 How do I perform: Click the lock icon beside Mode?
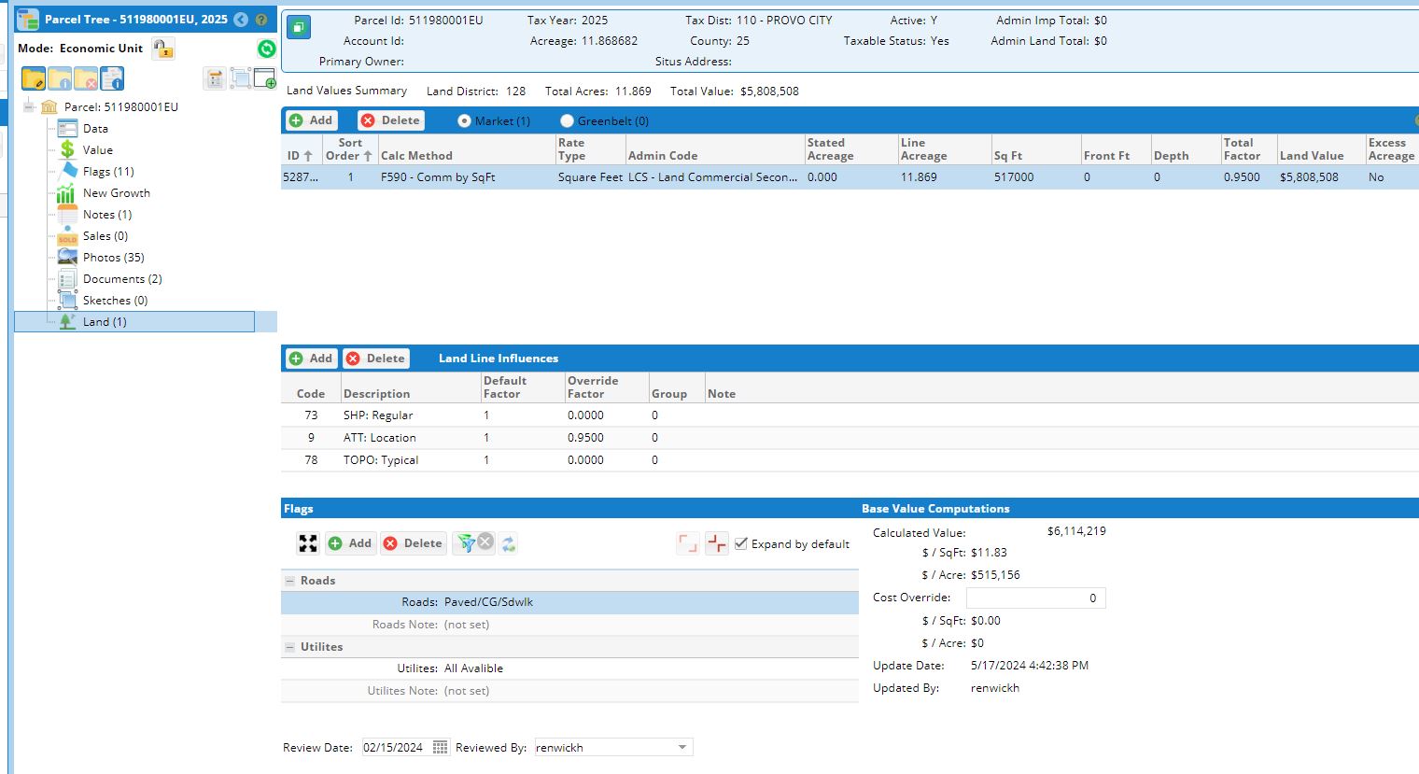163,49
